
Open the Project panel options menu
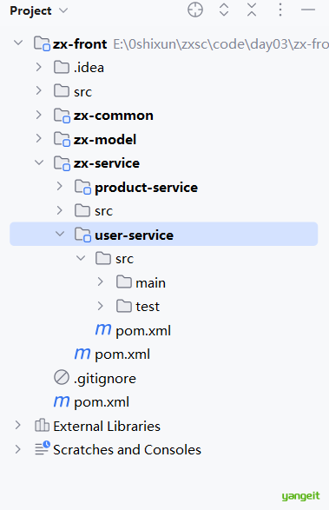280,10
